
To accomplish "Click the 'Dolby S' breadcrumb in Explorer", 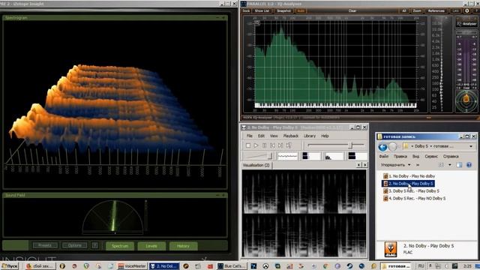I will [421, 146].
